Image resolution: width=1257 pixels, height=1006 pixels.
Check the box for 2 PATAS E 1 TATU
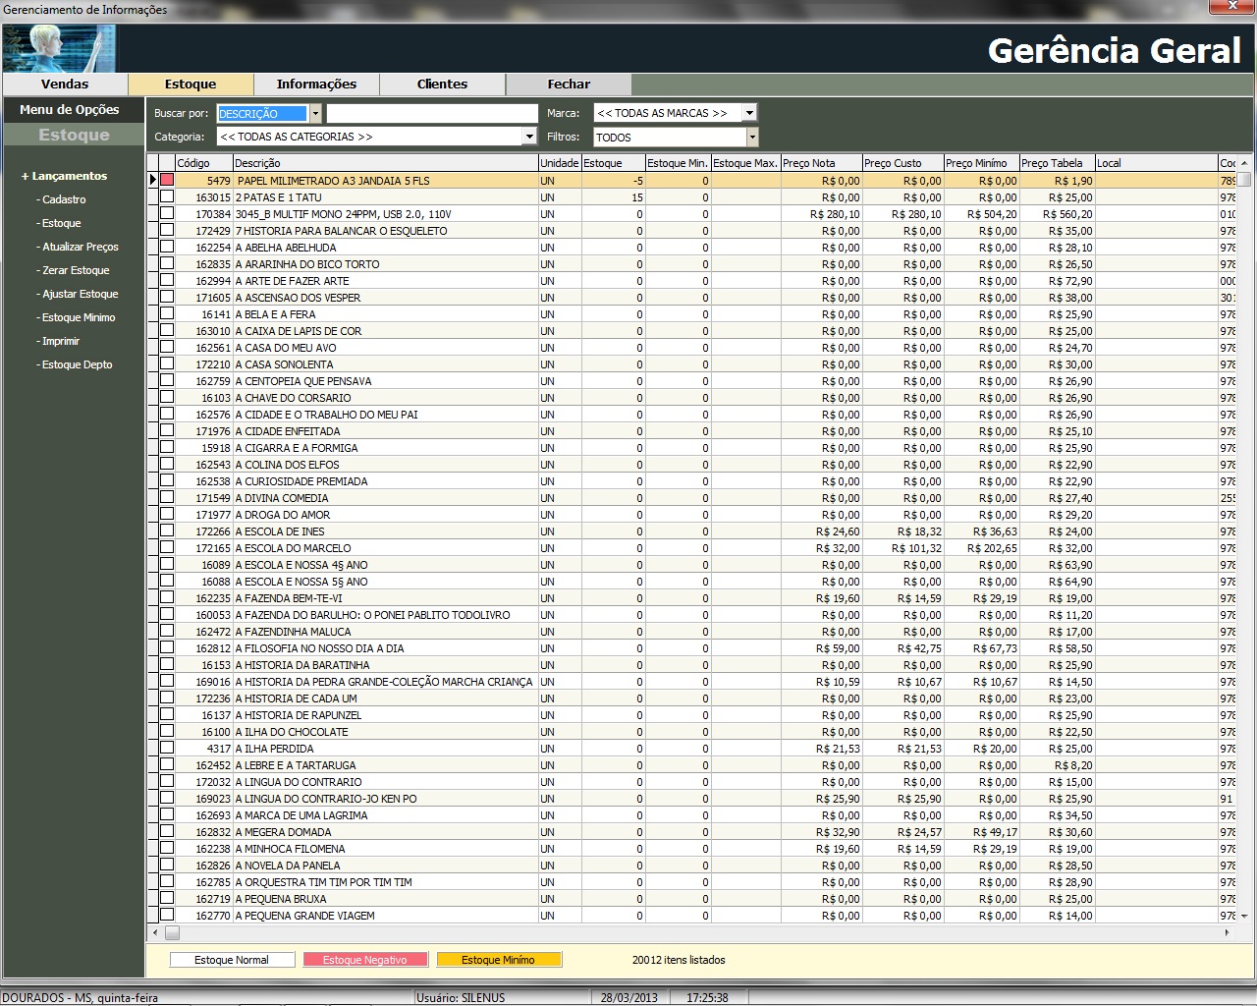(167, 196)
